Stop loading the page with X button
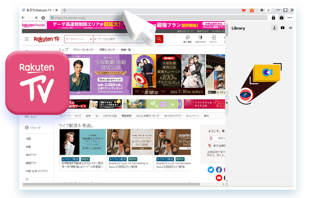Image resolution: width=312 pixels, height=198 pixels. click(36, 17)
